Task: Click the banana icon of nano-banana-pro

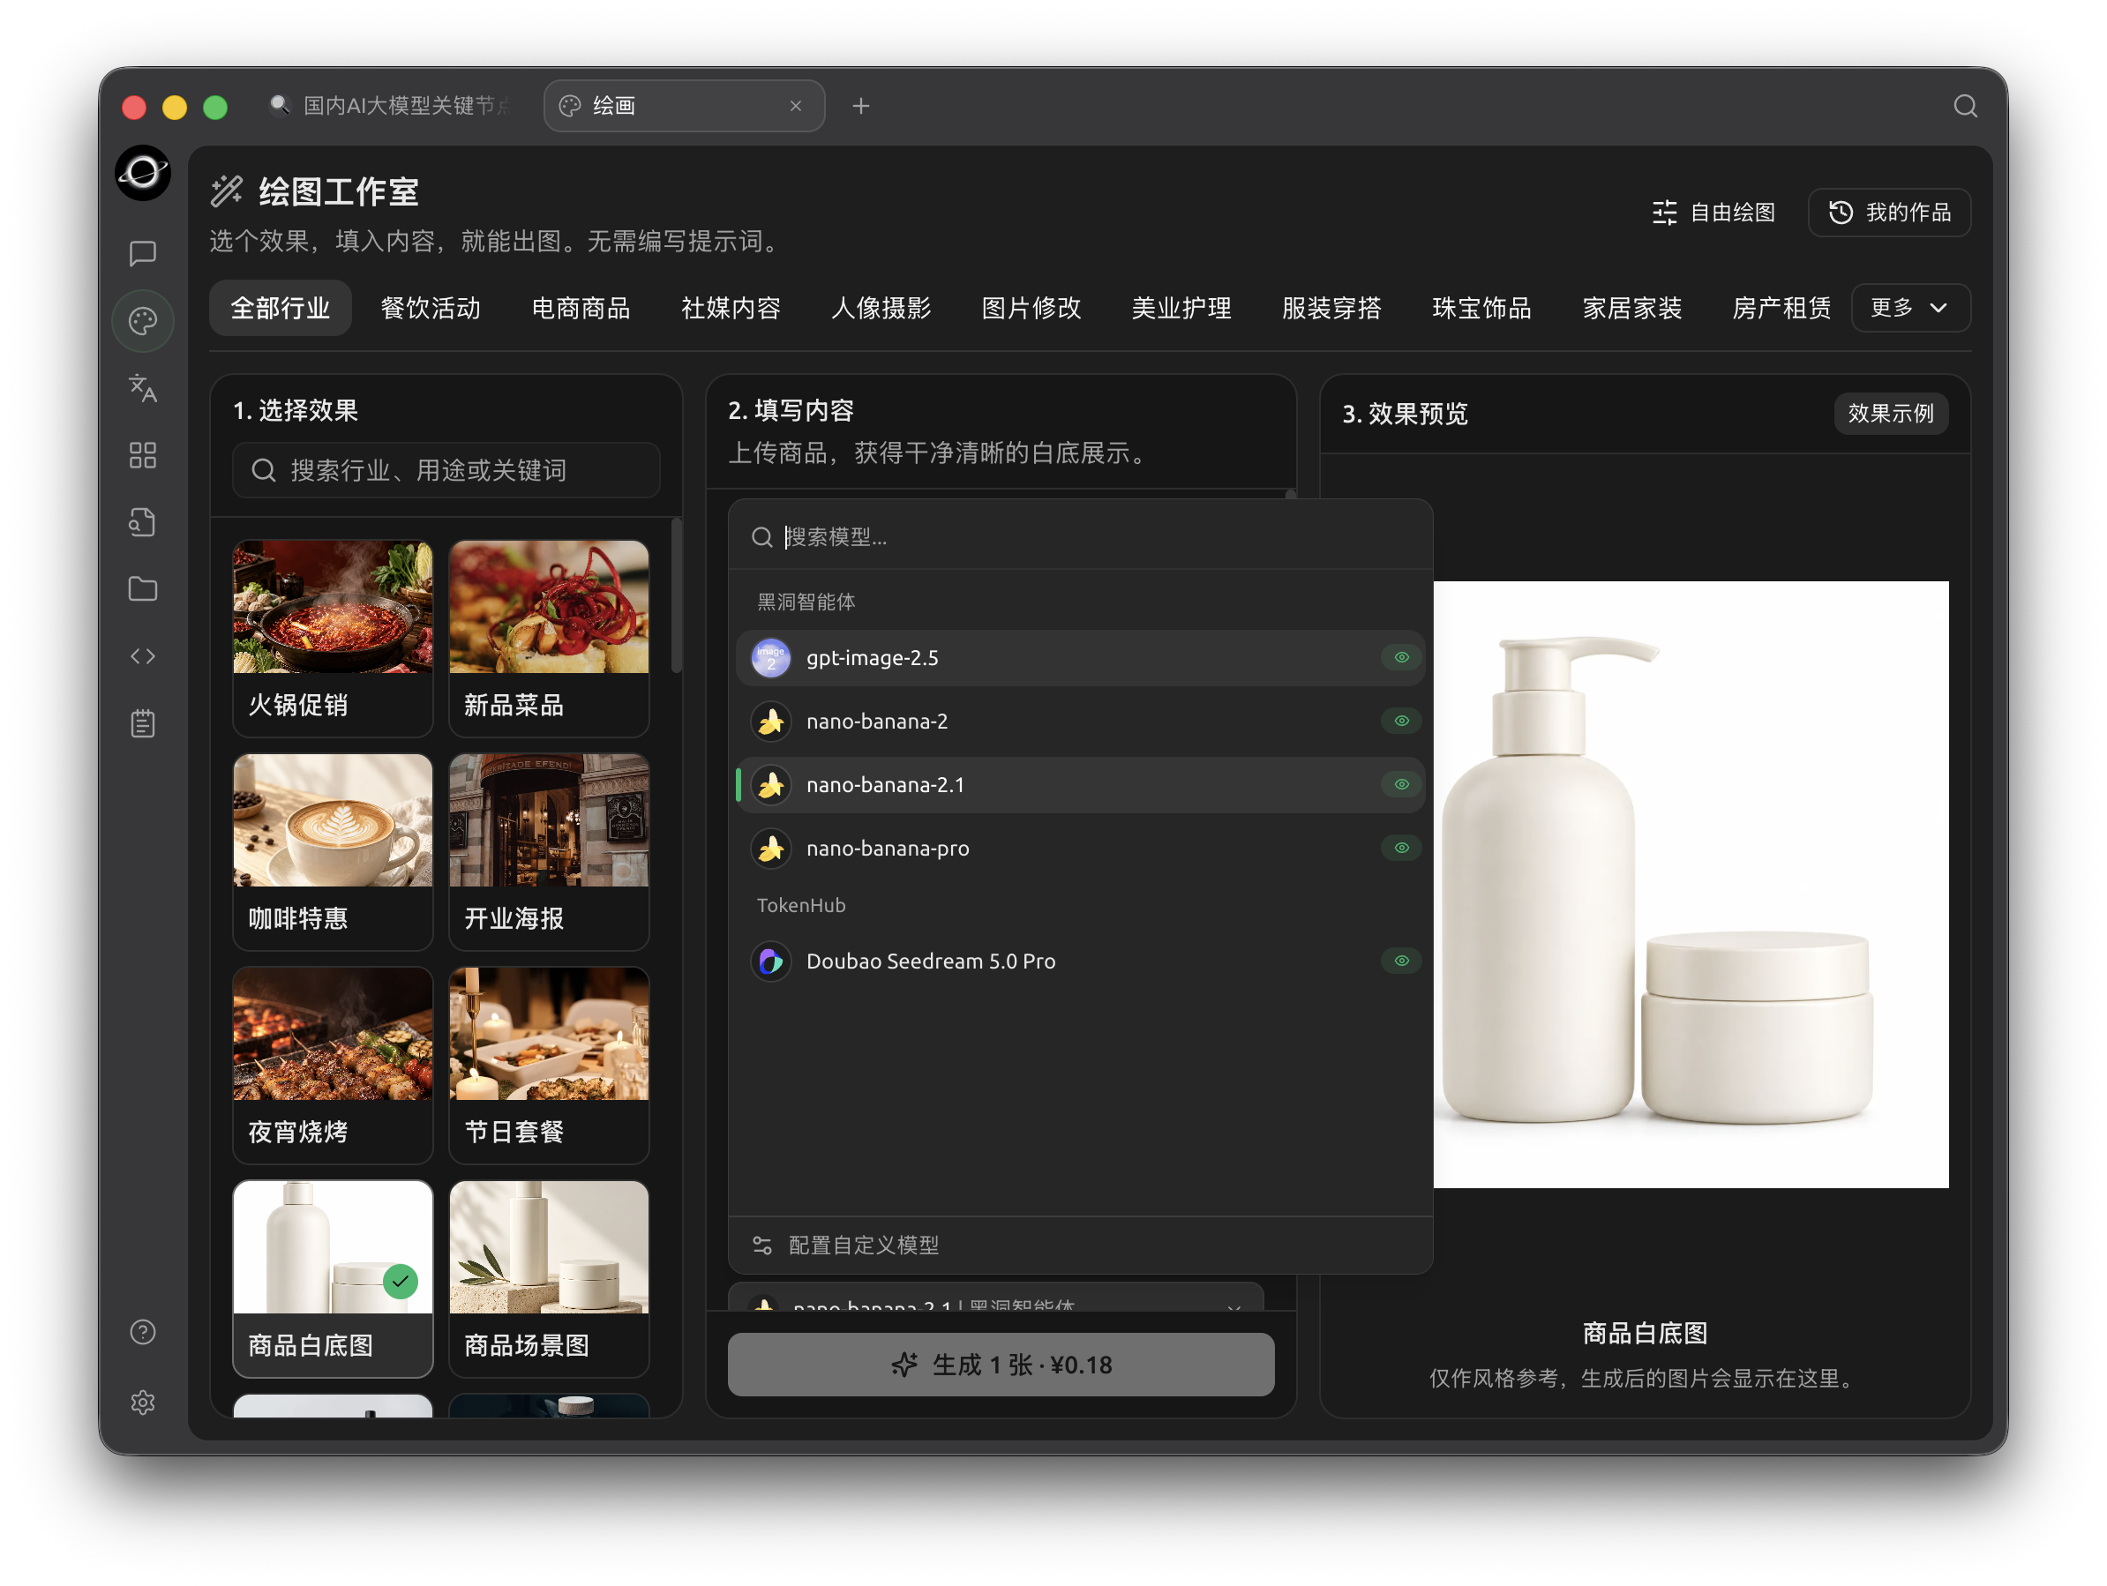Action: (x=771, y=848)
